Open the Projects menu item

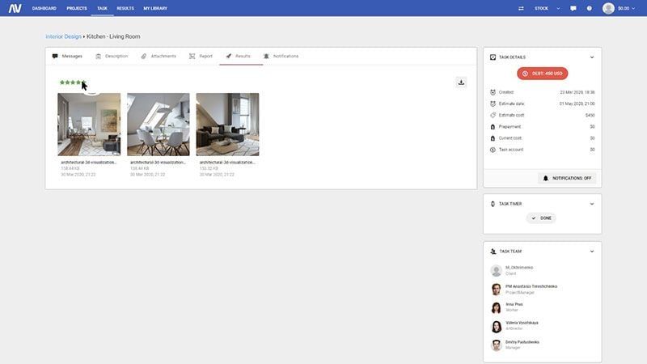click(x=77, y=8)
